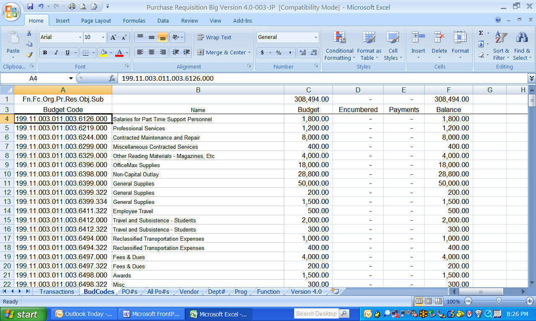Apply Comma Style number format

click(x=290, y=53)
